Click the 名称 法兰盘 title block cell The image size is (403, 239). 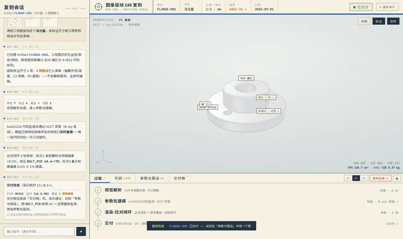tap(191, 7)
